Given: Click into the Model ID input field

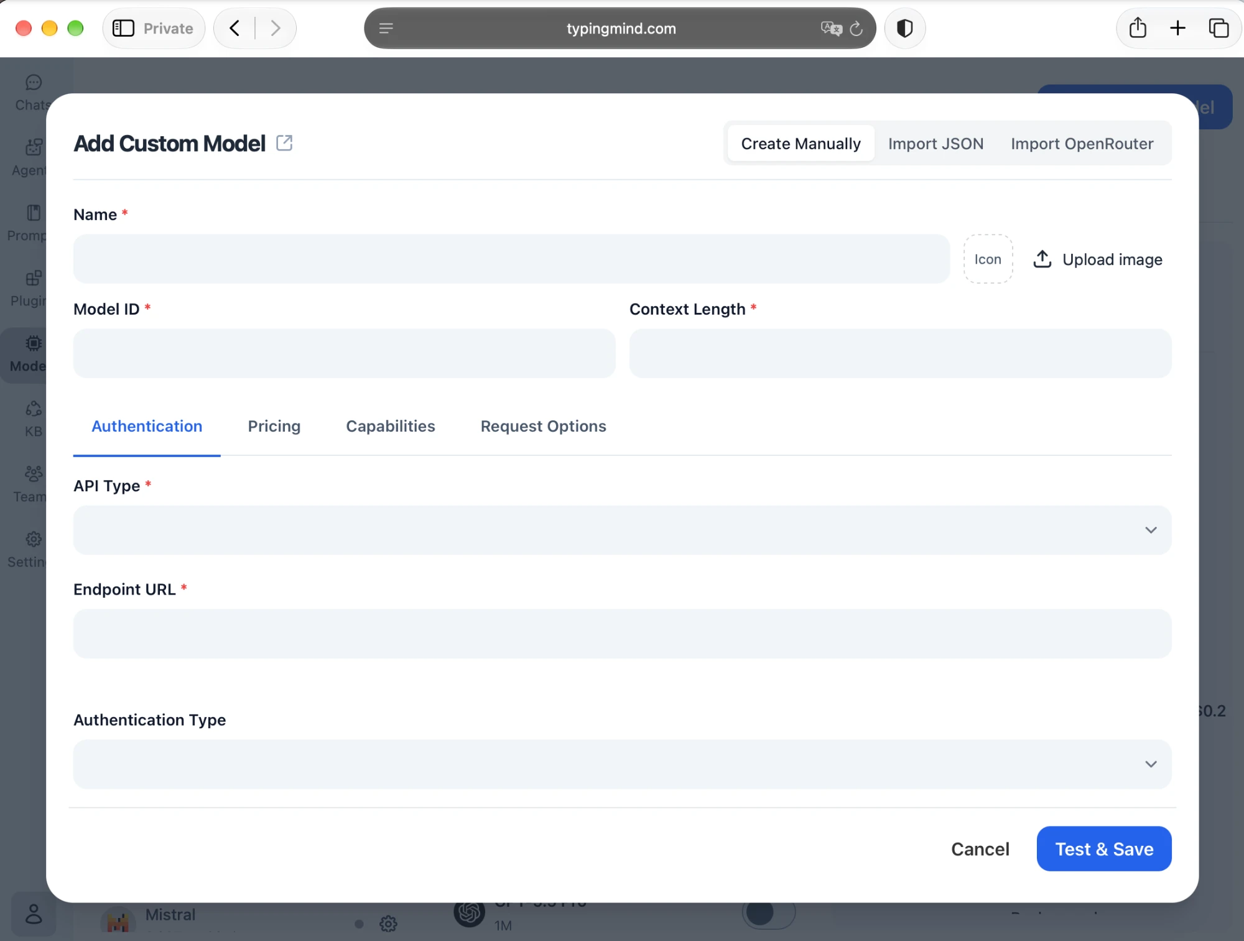Looking at the screenshot, I should point(344,353).
